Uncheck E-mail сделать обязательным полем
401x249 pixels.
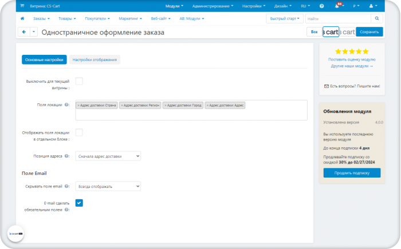point(79,203)
